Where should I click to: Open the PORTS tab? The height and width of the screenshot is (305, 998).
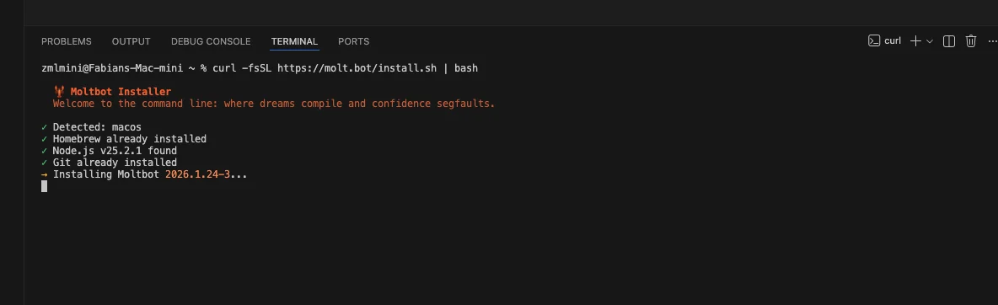pos(353,41)
